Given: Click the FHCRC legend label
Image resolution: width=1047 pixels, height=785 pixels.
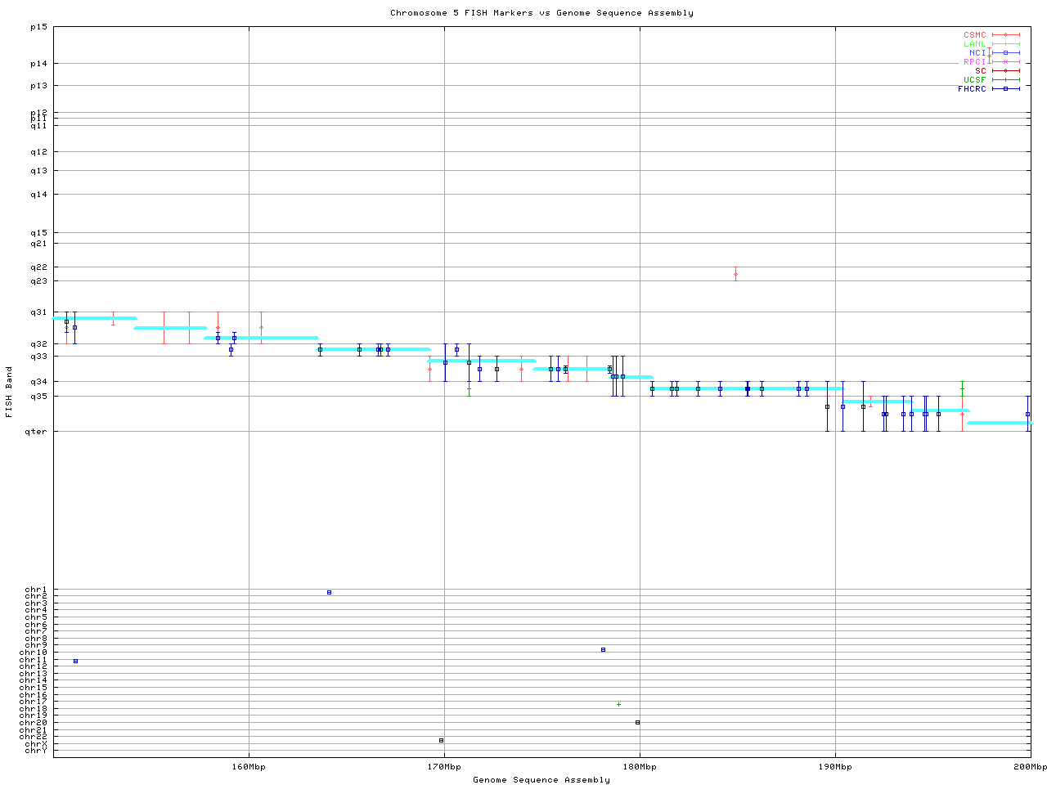Looking at the screenshot, I should [x=972, y=88].
